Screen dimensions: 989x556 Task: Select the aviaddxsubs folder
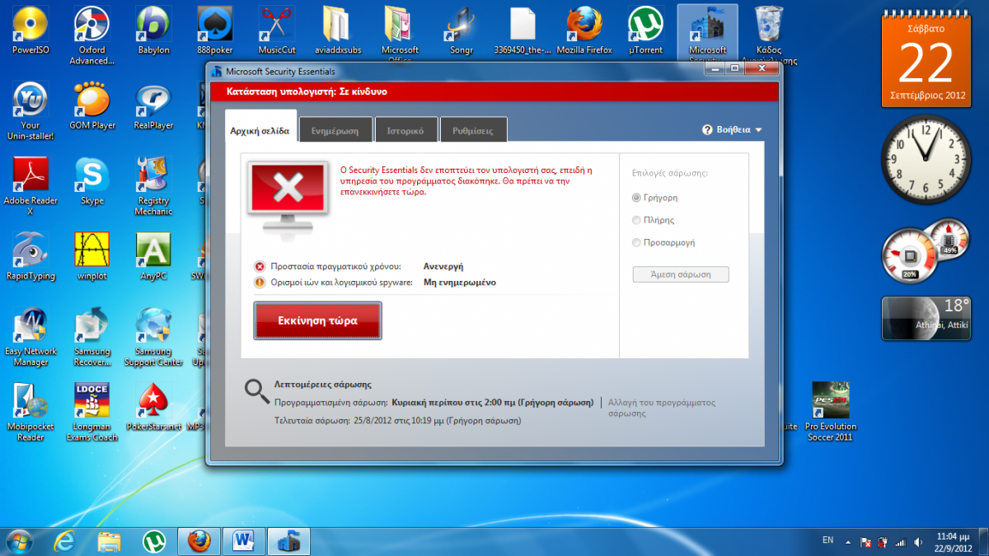(x=338, y=30)
